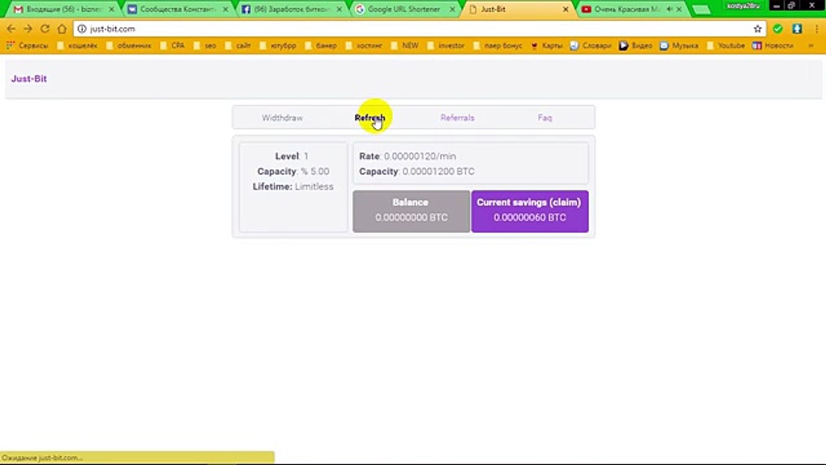
Task: Open Chrome three-dot menu
Action: (x=816, y=29)
